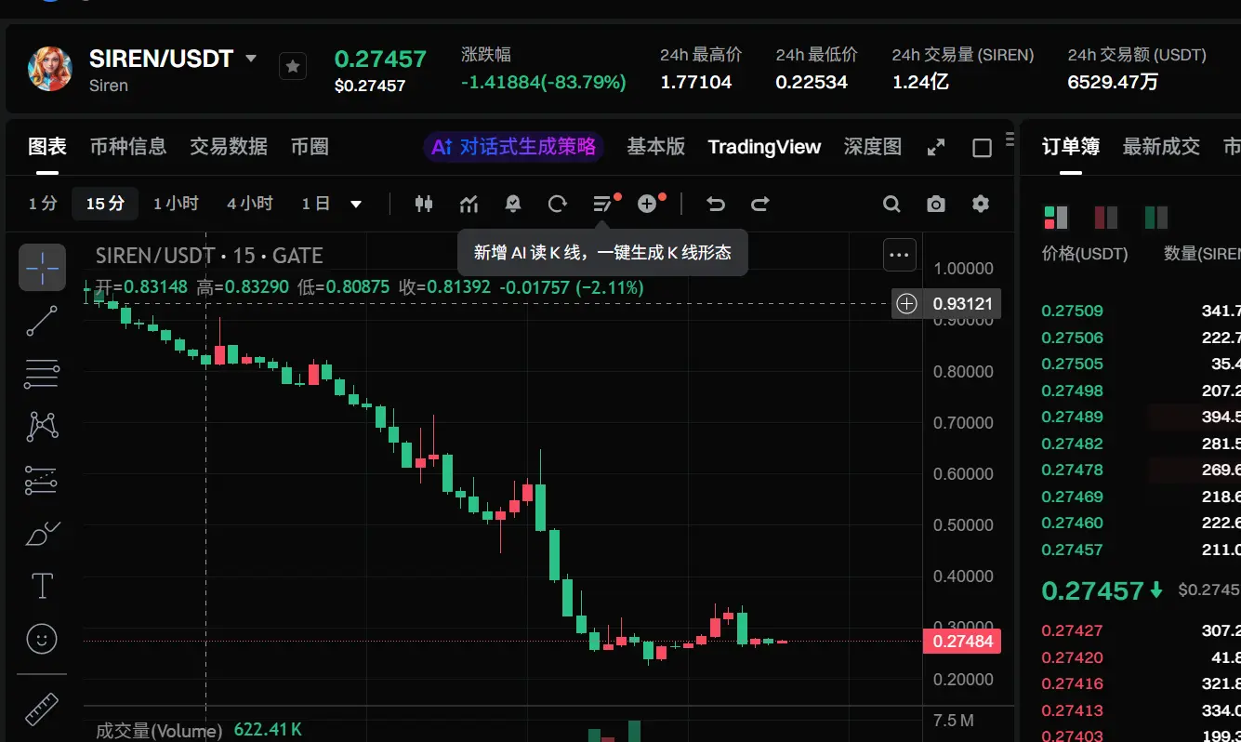Open chart settings gear
1241x742 pixels.
click(x=981, y=204)
